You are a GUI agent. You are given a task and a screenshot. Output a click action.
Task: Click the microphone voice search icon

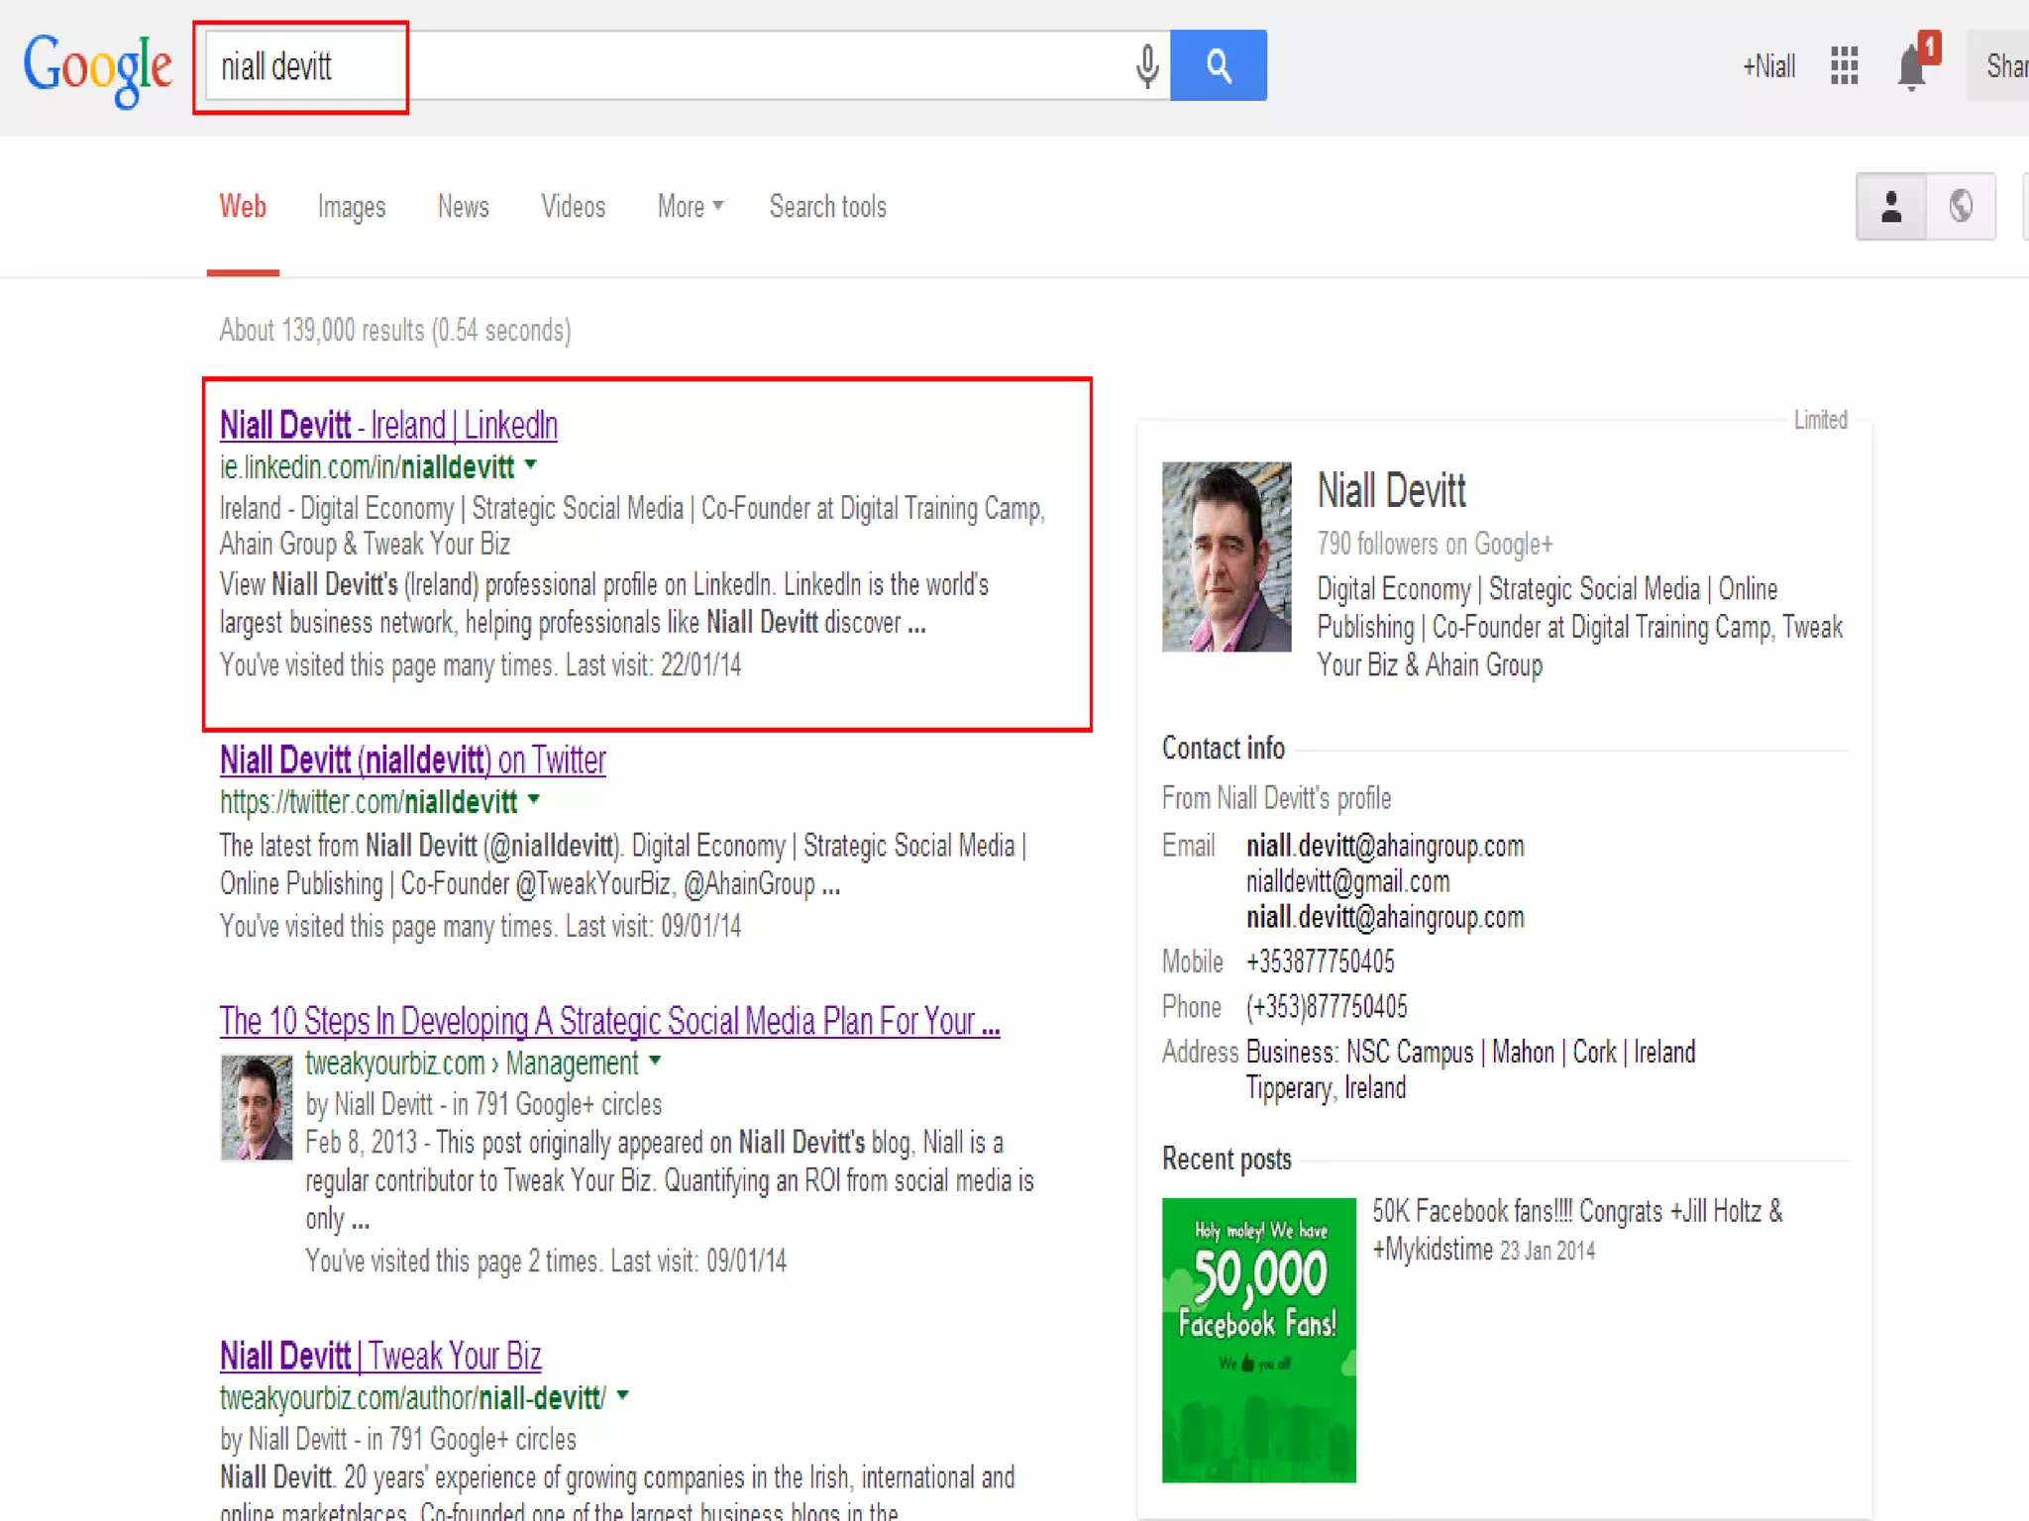click(1146, 66)
